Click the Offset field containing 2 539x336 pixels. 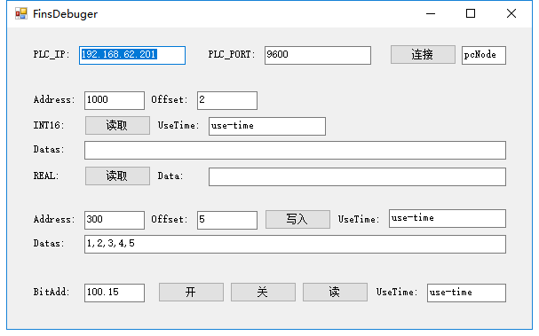coord(227,100)
